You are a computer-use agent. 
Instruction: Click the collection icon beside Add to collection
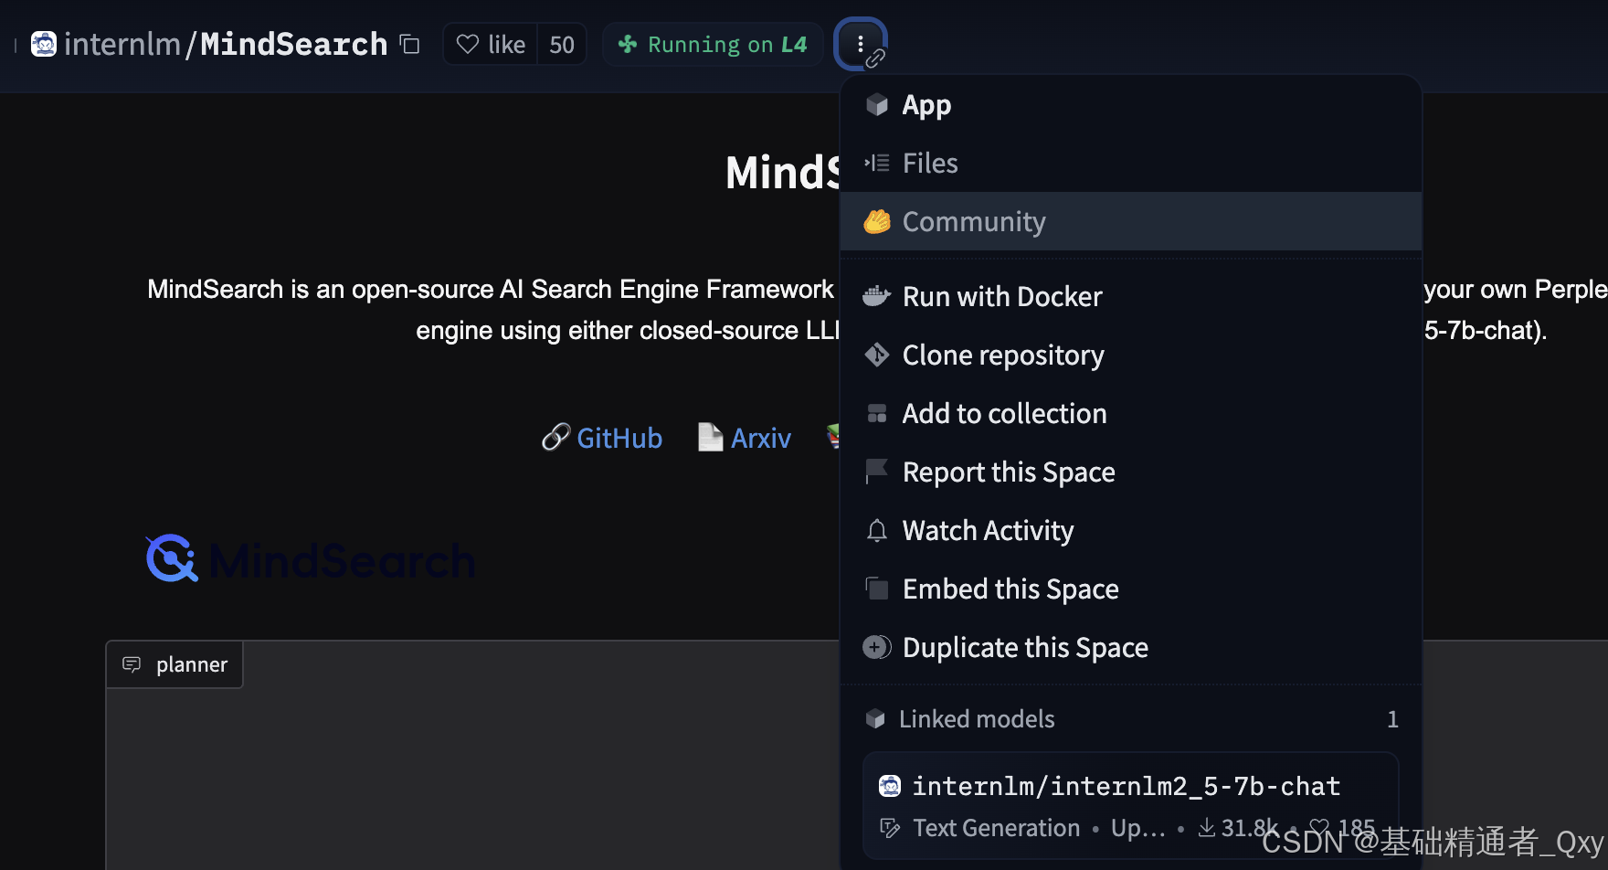pyautogui.click(x=877, y=413)
